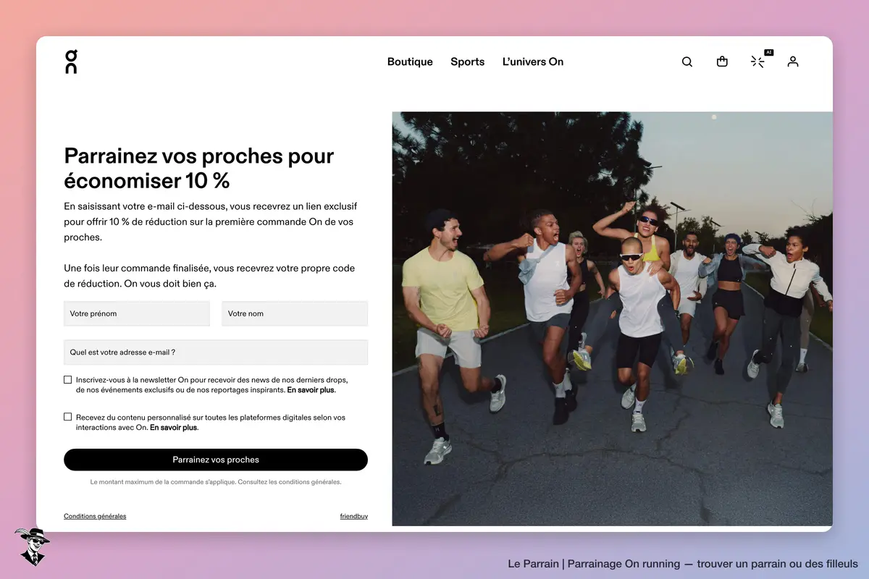Open the Sports menu
The image size is (869, 579).
[x=468, y=62]
